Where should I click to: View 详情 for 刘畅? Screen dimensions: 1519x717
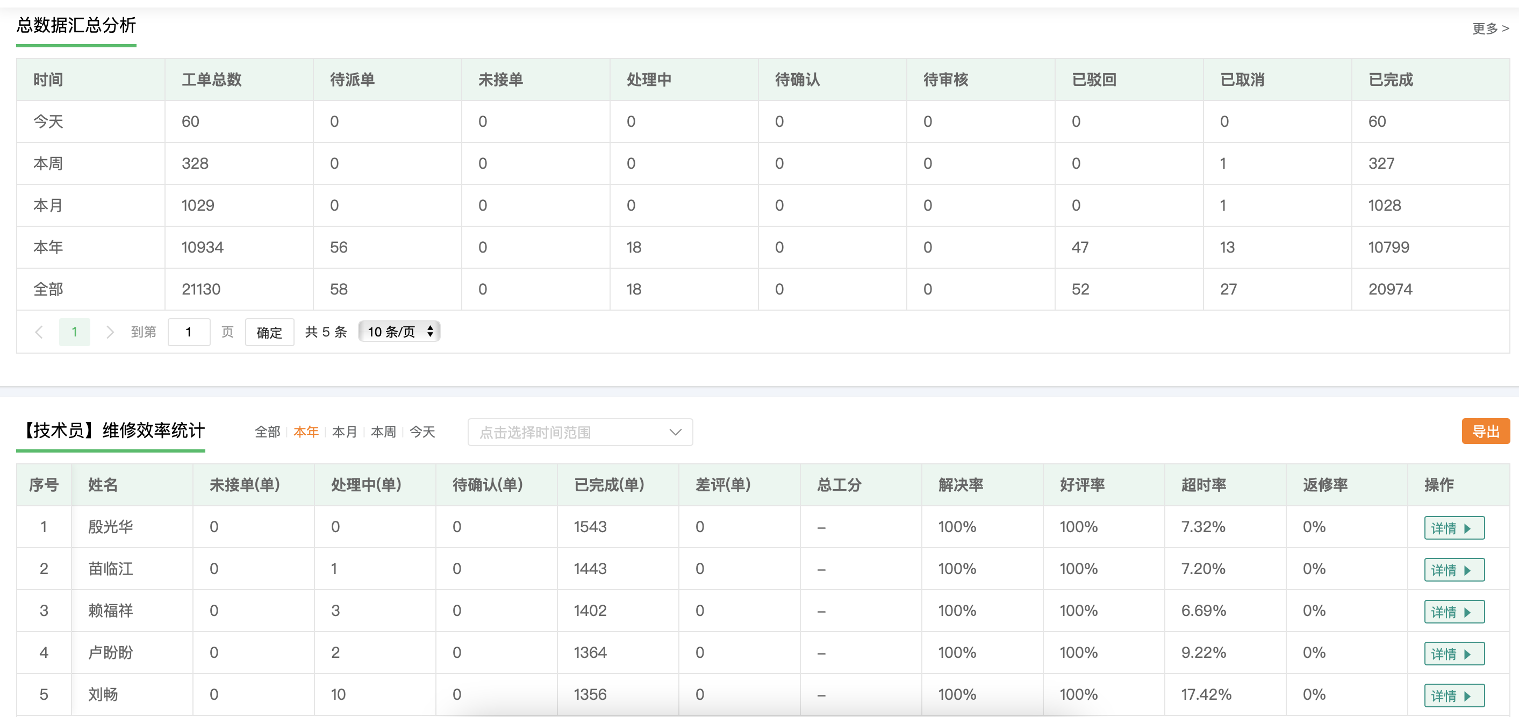click(x=1454, y=695)
